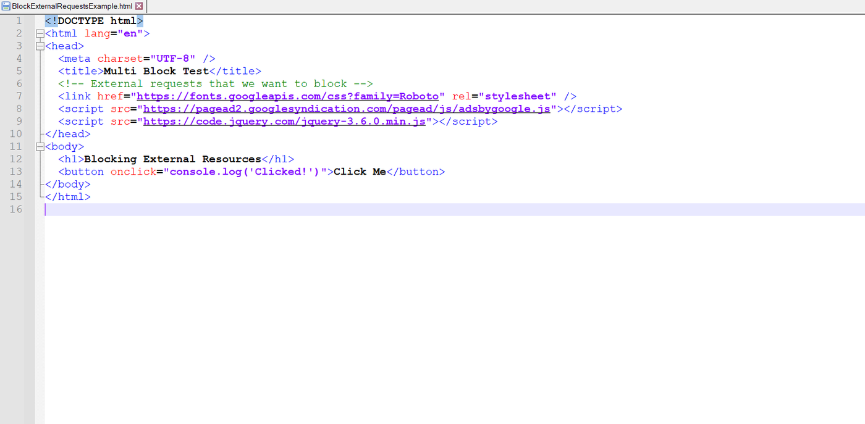Click the closing </html> tag
The width and height of the screenshot is (865, 424).
tap(68, 197)
